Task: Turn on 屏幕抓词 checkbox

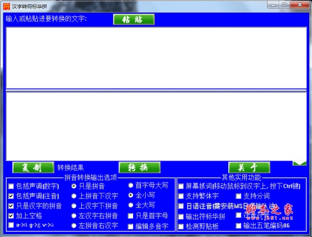Action: pos(181,186)
